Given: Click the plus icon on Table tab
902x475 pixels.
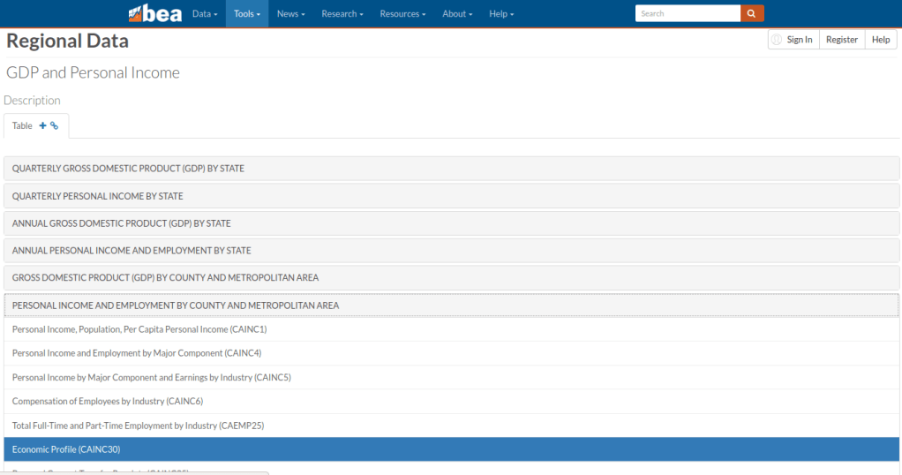Looking at the screenshot, I should coord(43,125).
